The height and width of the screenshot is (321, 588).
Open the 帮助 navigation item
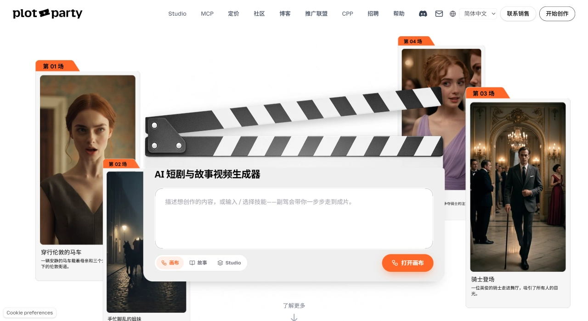coord(399,14)
